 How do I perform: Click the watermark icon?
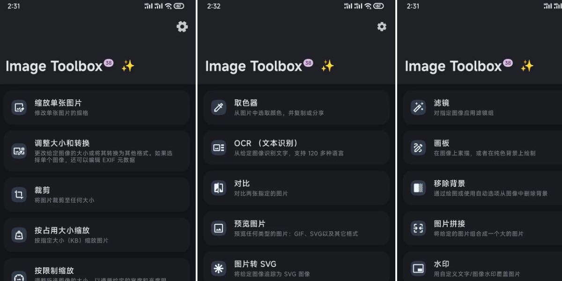click(418, 268)
